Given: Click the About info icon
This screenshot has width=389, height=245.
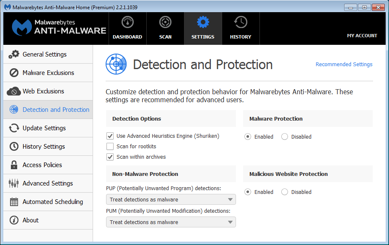Looking at the screenshot, I should [x=14, y=220].
